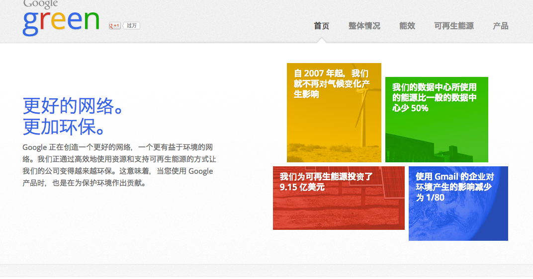This screenshot has width=533, height=279.
Task: Open the yellow 自 2007 年起 wind turbine tile
Action: point(334,113)
